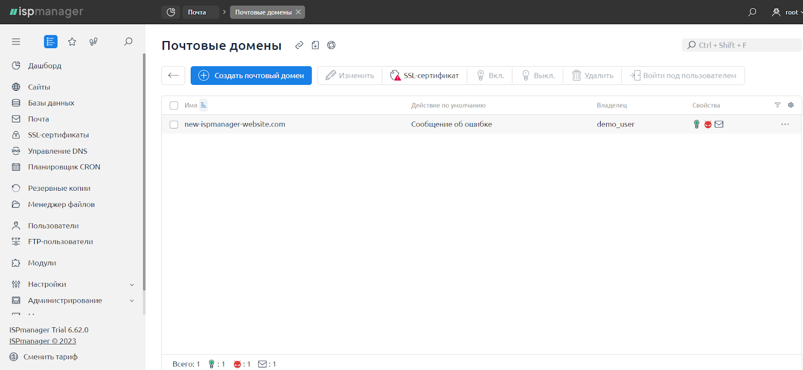The image size is (803, 370).
Task: Open the table filter funnel icon
Action: tap(777, 105)
